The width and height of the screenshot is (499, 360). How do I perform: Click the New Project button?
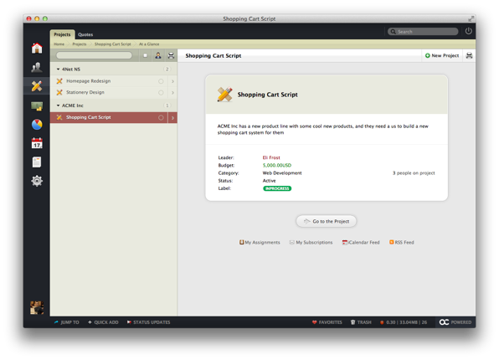point(442,55)
